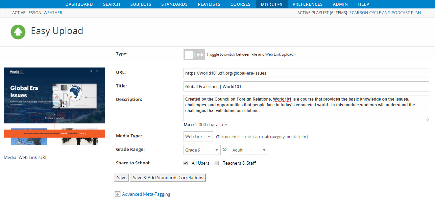Open the Adult grade range end dropdown
Viewport: 435px width, 216px height.
[x=249, y=150]
